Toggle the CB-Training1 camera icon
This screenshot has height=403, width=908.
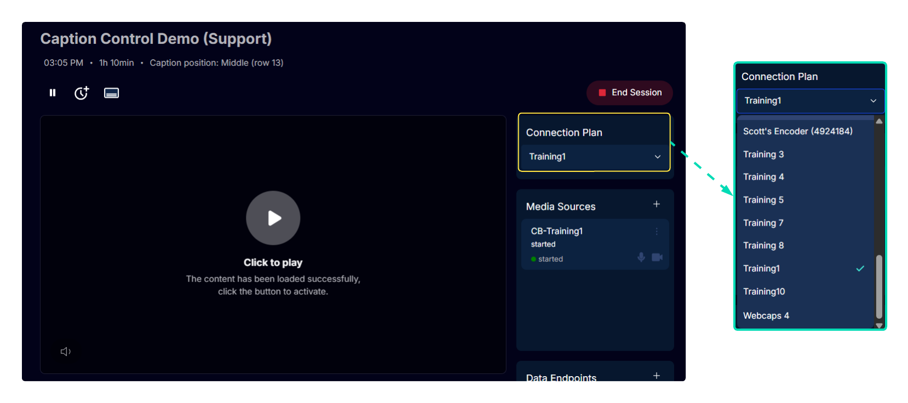pyautogui.click(x=657, y=257)
